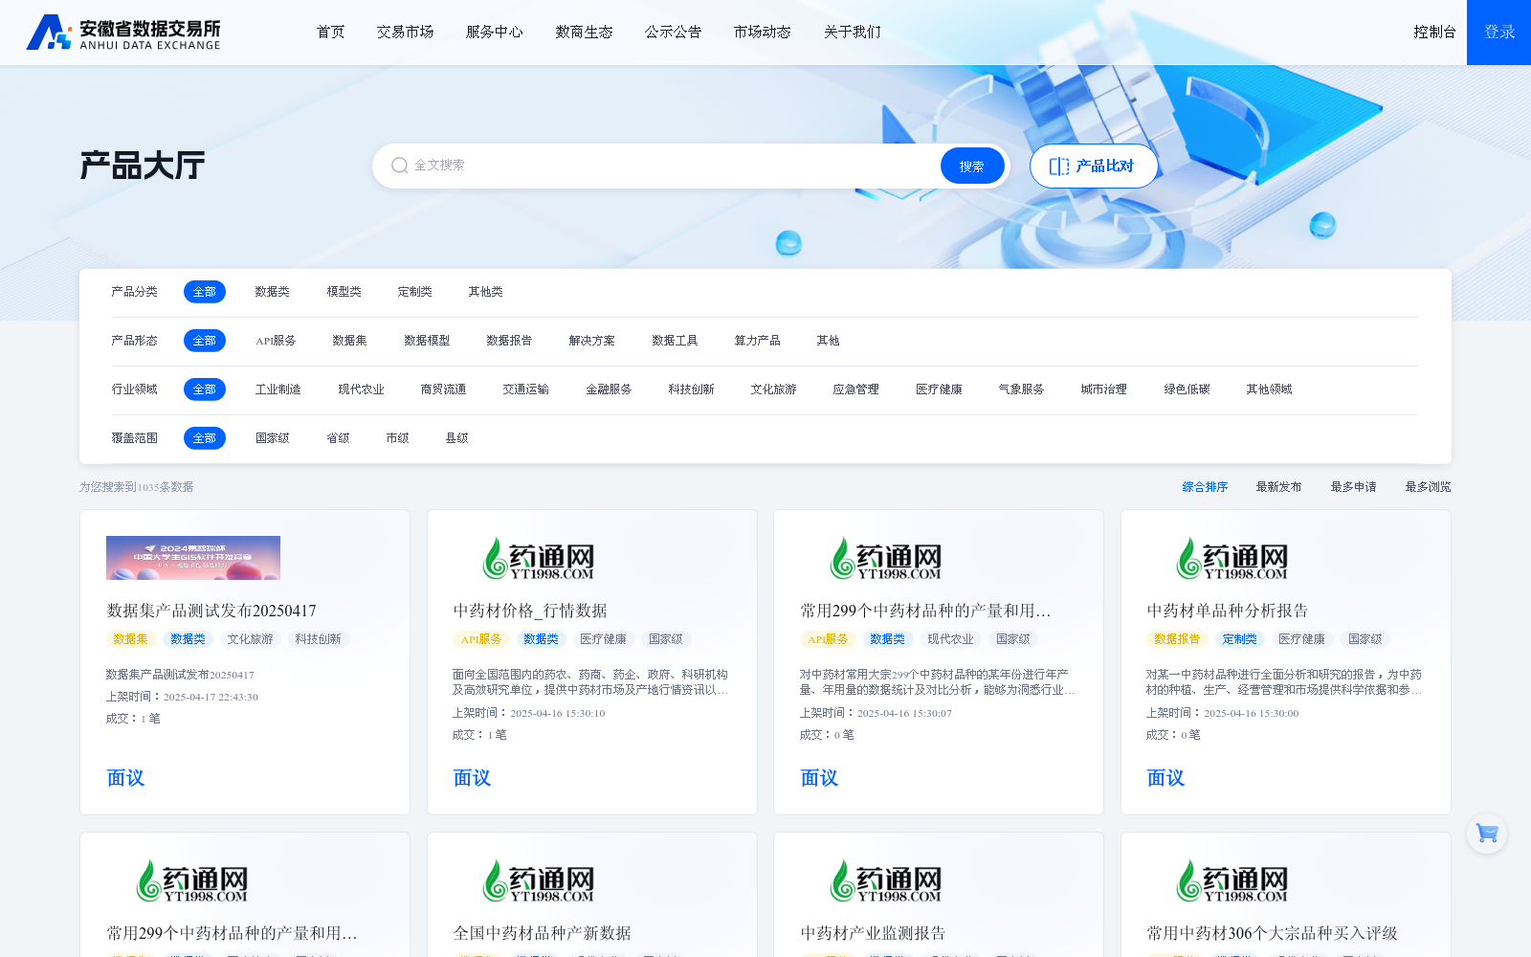This screenshot has width=1531, height=957.
Task: Filter industry by 金融服务
Action: pos(609,389)
